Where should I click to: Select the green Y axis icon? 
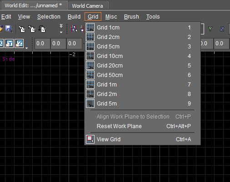point(210,29)
